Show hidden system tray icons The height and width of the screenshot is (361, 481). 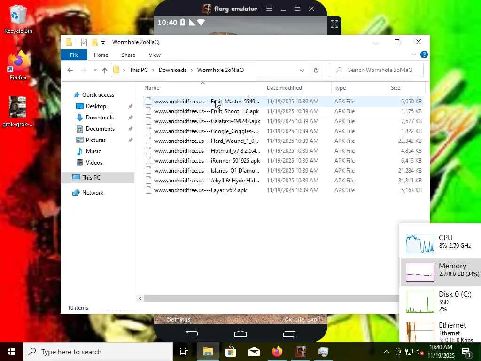[x=387, y=352]
